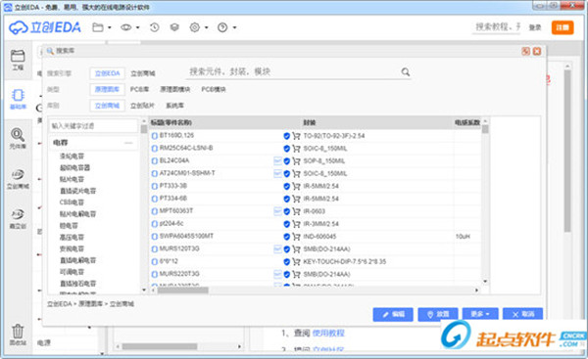Viewport: 588px width, 359px height.
Task: Select the 超级电容器 category
Action: 74,167
